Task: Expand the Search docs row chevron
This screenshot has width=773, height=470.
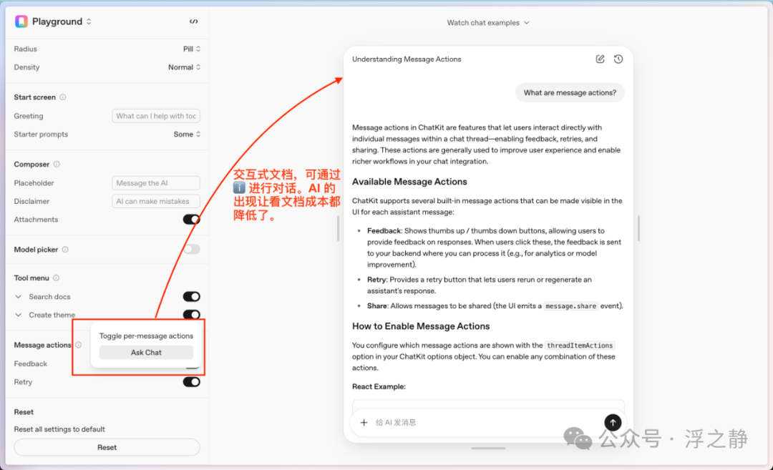Action: 18,297
